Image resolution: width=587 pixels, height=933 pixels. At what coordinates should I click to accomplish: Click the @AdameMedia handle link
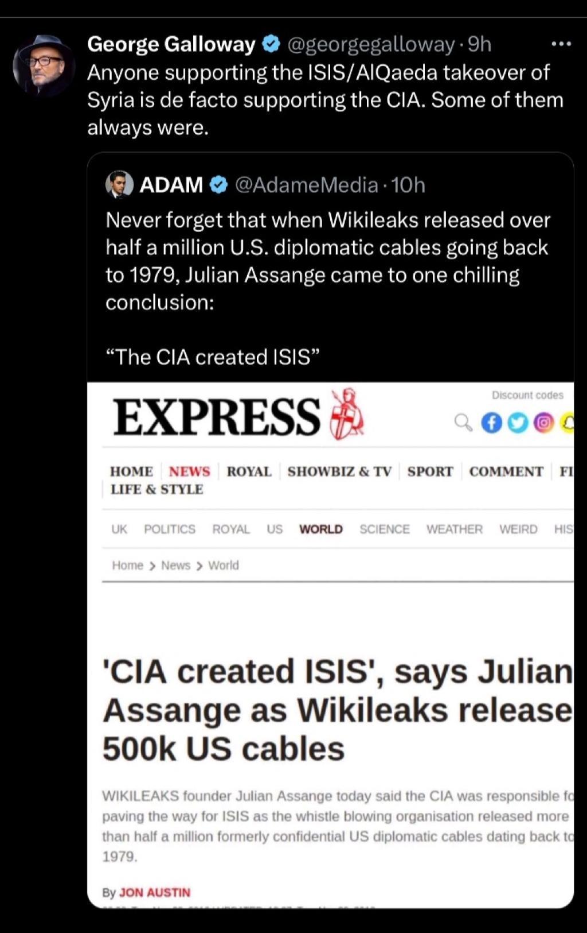click(307, 185)
